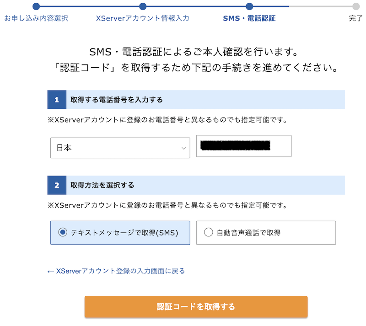Screen dimensions: 366x326
Task: Click the phone number input field
Action: pos(243,146)
